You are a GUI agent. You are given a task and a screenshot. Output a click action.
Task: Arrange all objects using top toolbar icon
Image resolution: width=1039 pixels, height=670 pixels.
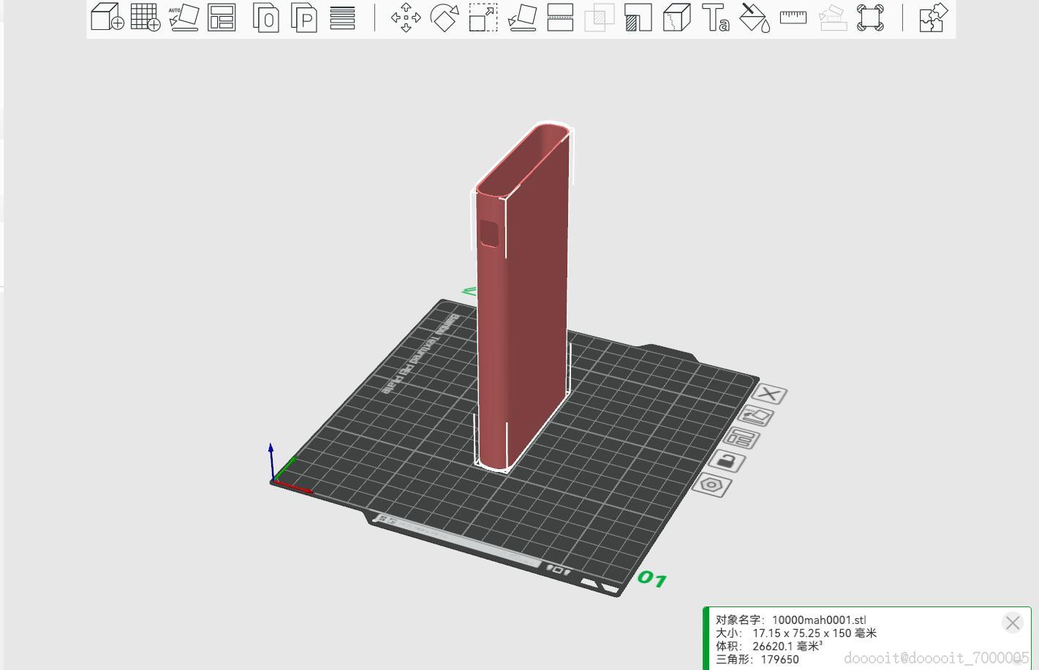(222, 17)
